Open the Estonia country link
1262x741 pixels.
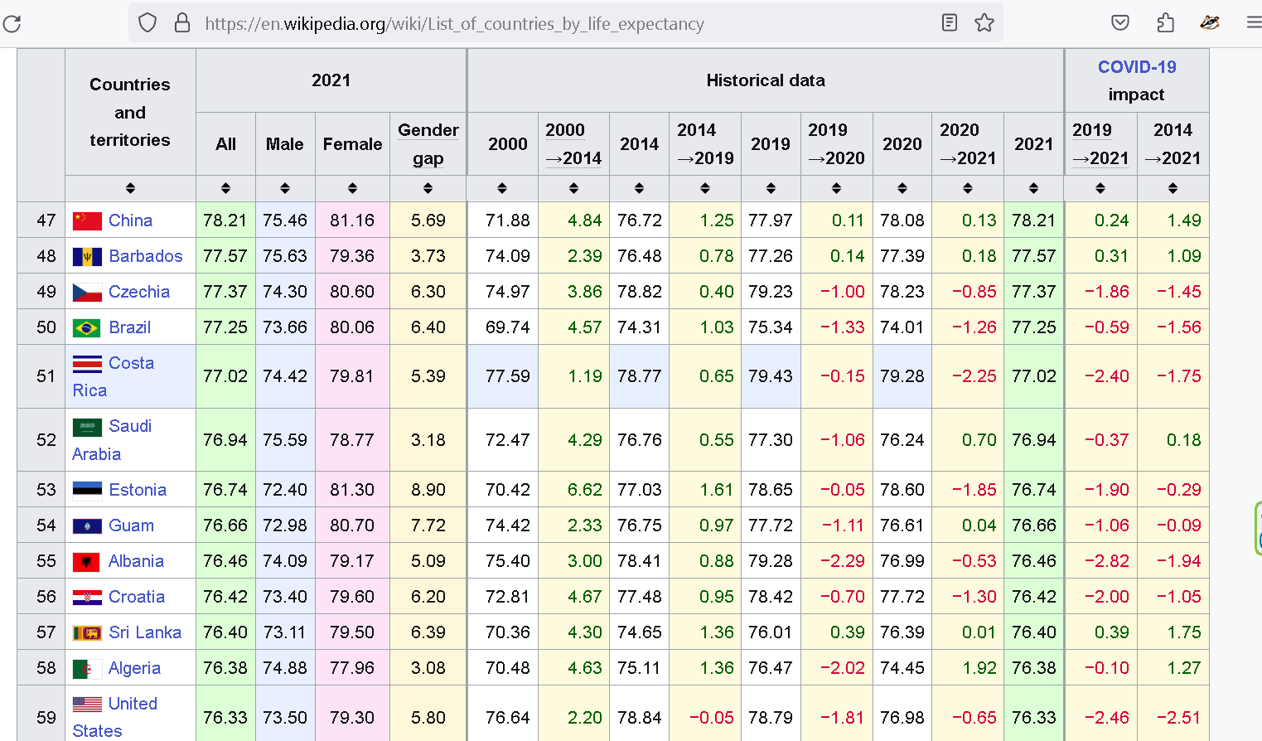(x=138, y=490)
